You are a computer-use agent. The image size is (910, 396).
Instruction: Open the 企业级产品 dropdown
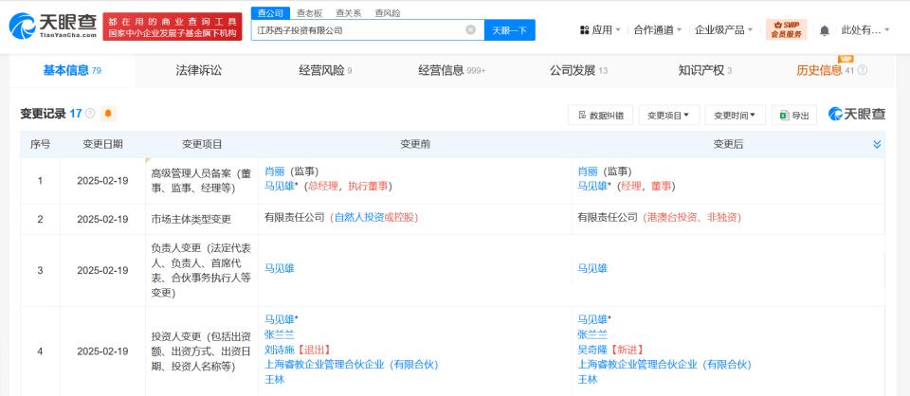723,30
